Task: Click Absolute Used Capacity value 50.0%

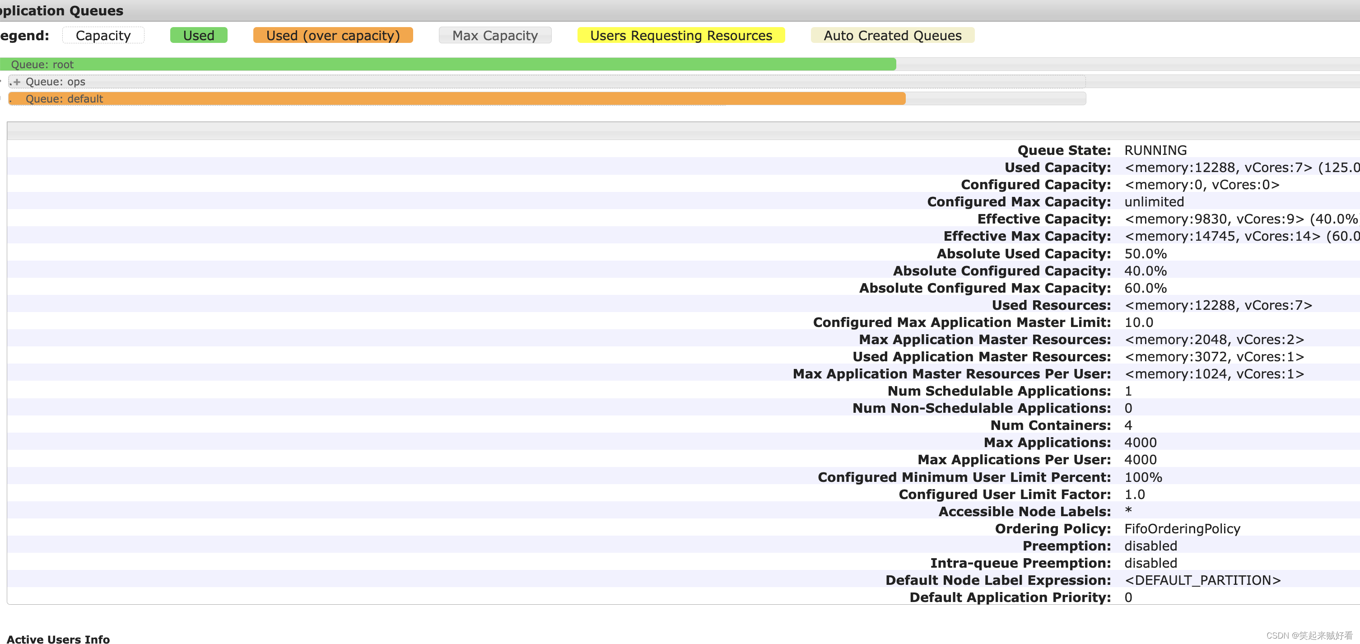Action: 1146,254
